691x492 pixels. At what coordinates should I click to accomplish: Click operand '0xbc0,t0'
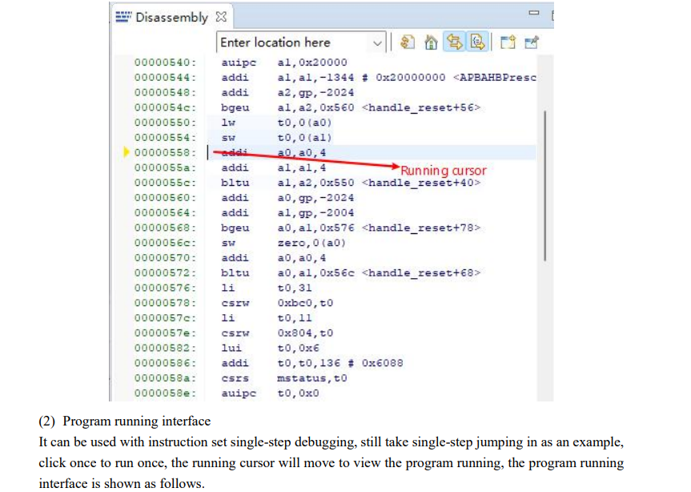point(305,303)
